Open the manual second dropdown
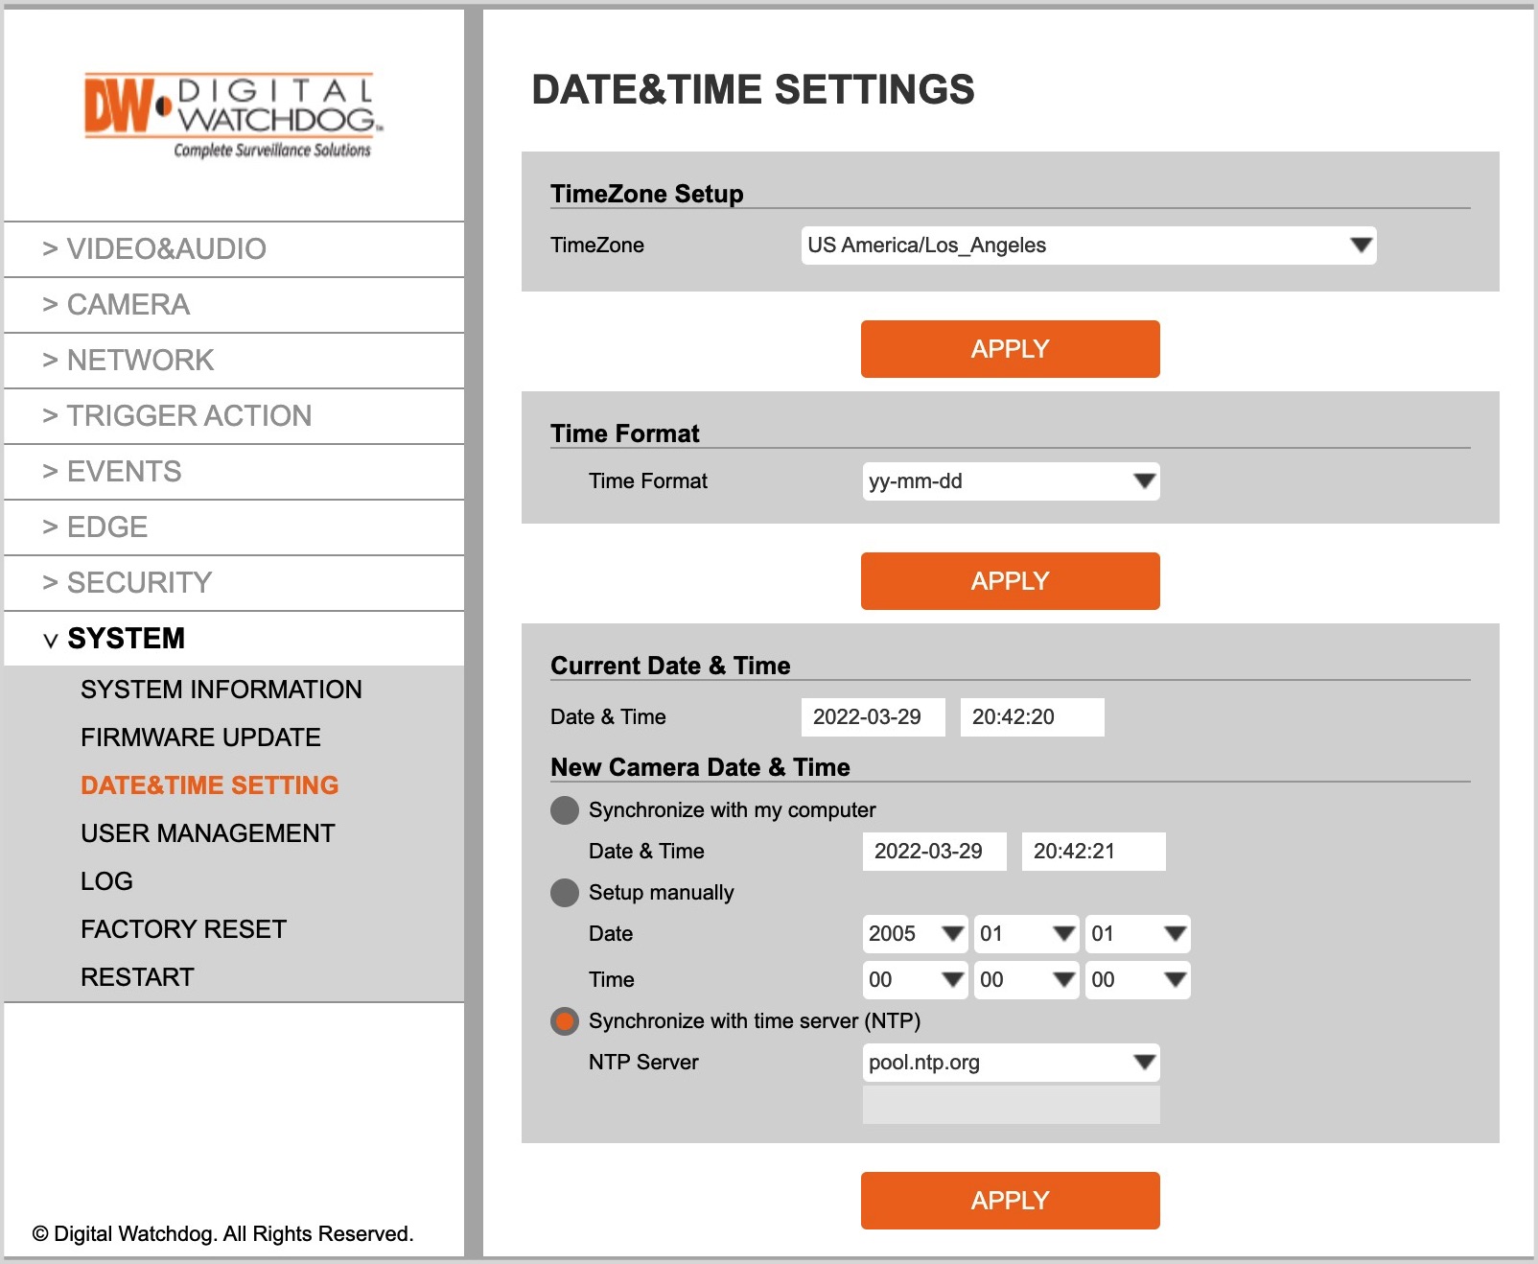 1137,980
